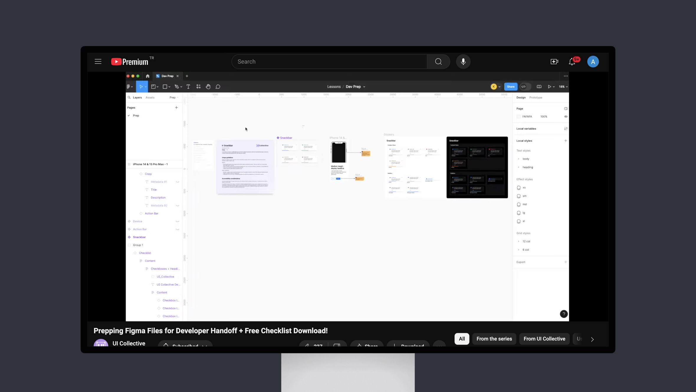This screenshot has width=696, height=392.
Task: Expand the body text style
Action: 518,159
